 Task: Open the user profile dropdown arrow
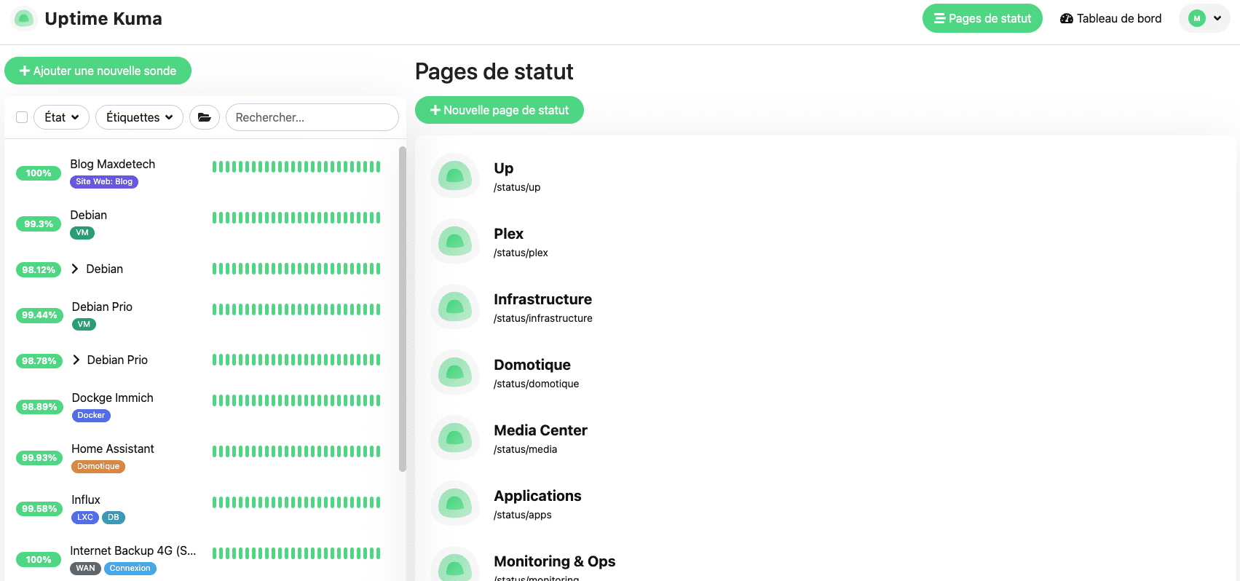tap(1217, 19)
